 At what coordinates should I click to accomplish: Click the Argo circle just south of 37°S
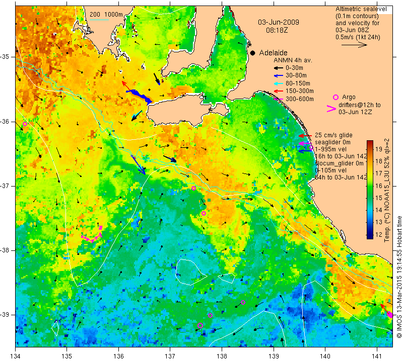point(194,189)
